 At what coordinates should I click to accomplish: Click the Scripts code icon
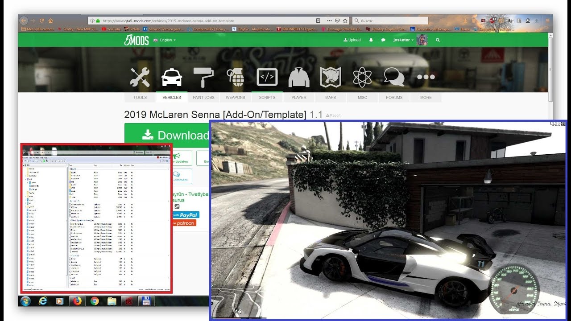[x=267, y=78]
